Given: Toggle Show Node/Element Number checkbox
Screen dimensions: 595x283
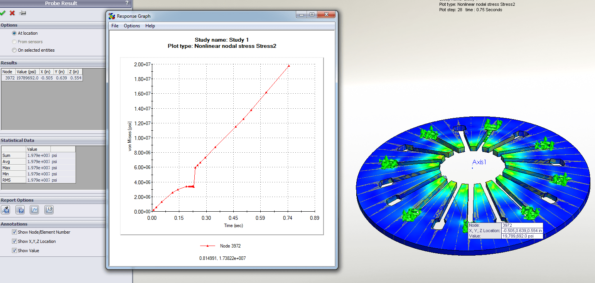Looking at the screenshot, I should pos(14,232).
